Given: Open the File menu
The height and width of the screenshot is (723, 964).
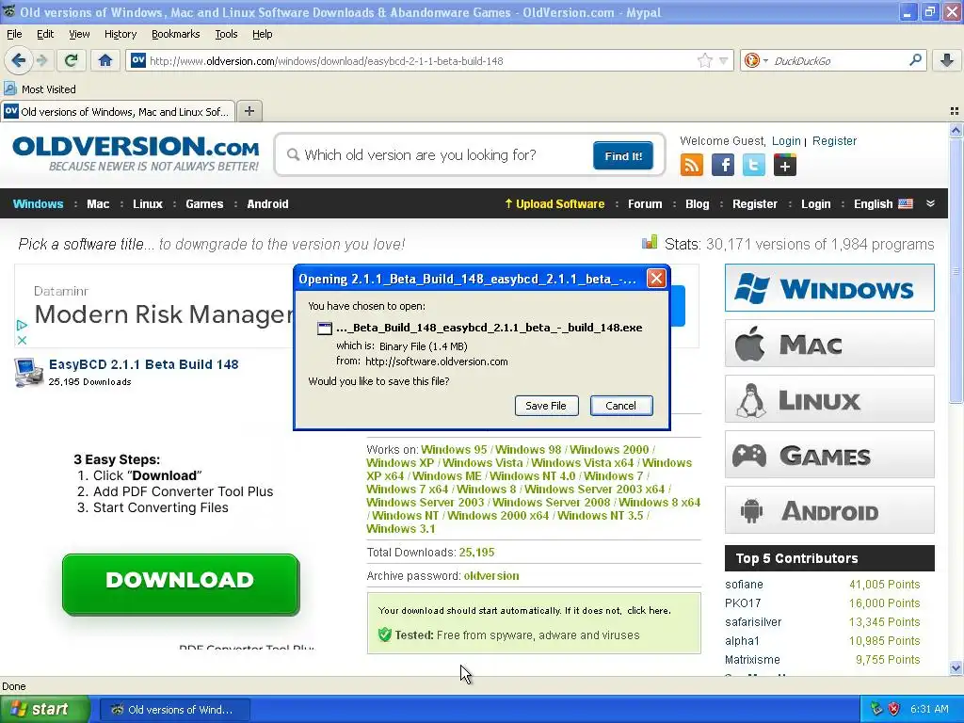Looking at the screenshot, I should (14, 34).
